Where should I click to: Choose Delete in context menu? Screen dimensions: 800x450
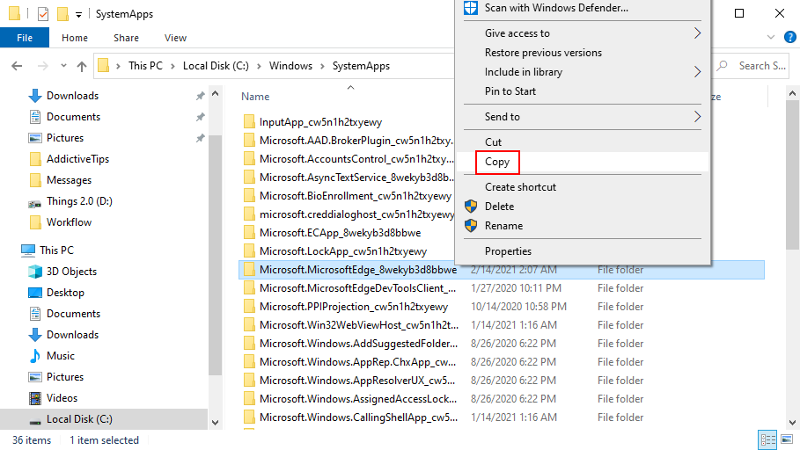(583, 207)
